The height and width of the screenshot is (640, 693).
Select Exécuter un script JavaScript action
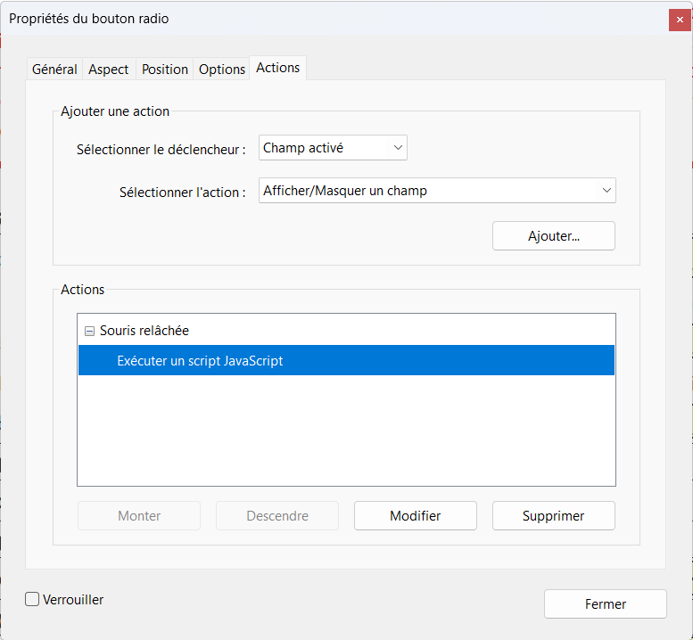tap(200, 361)
